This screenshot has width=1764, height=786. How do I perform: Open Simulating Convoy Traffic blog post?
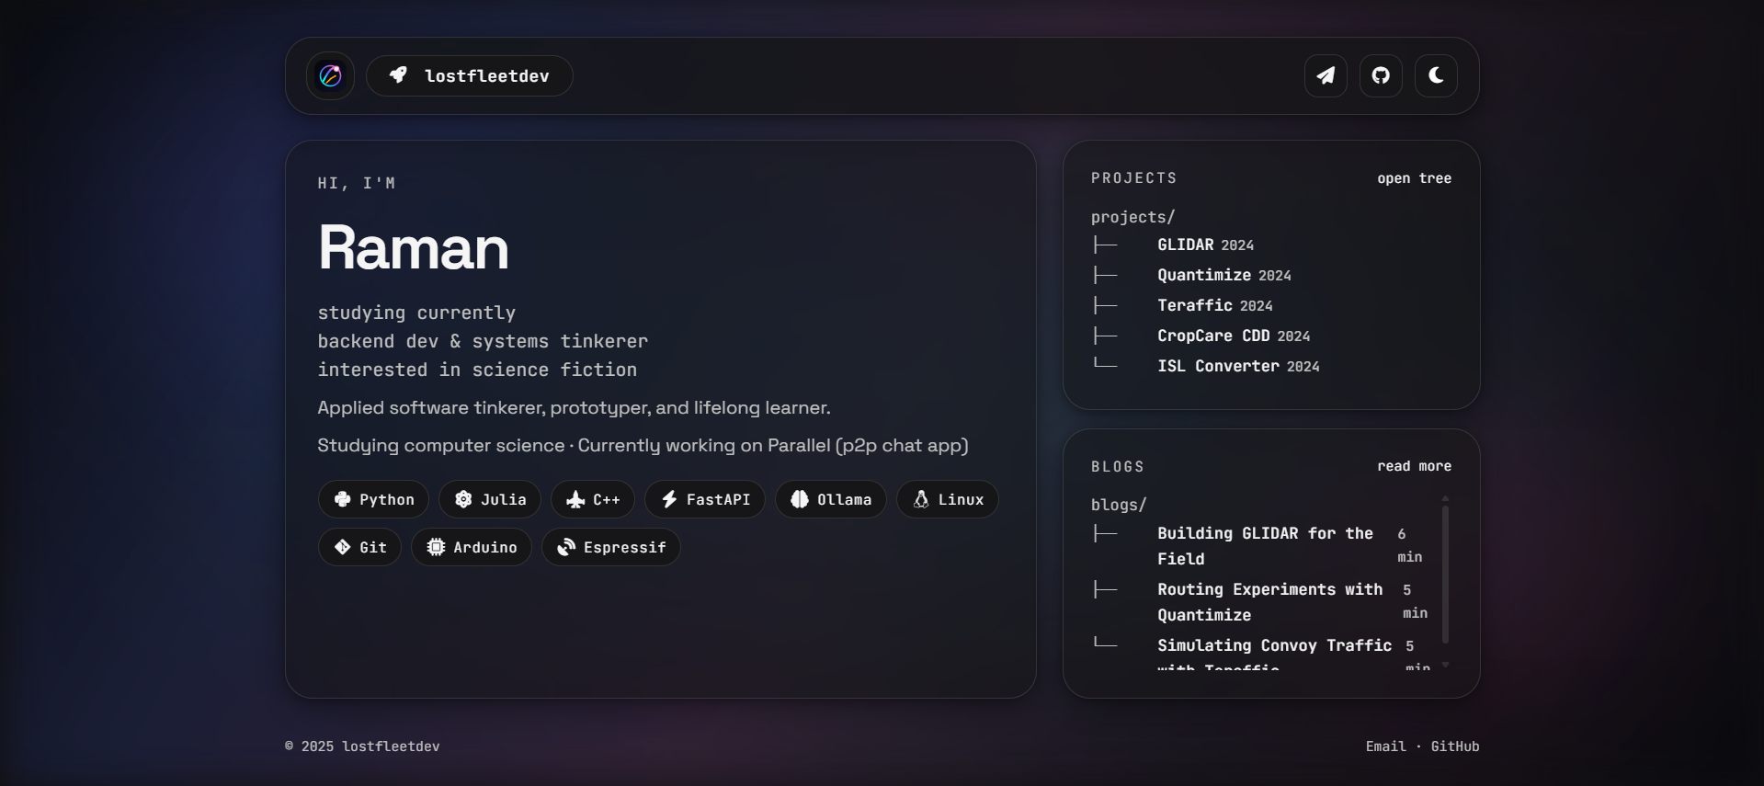(x=1274, y=652)
